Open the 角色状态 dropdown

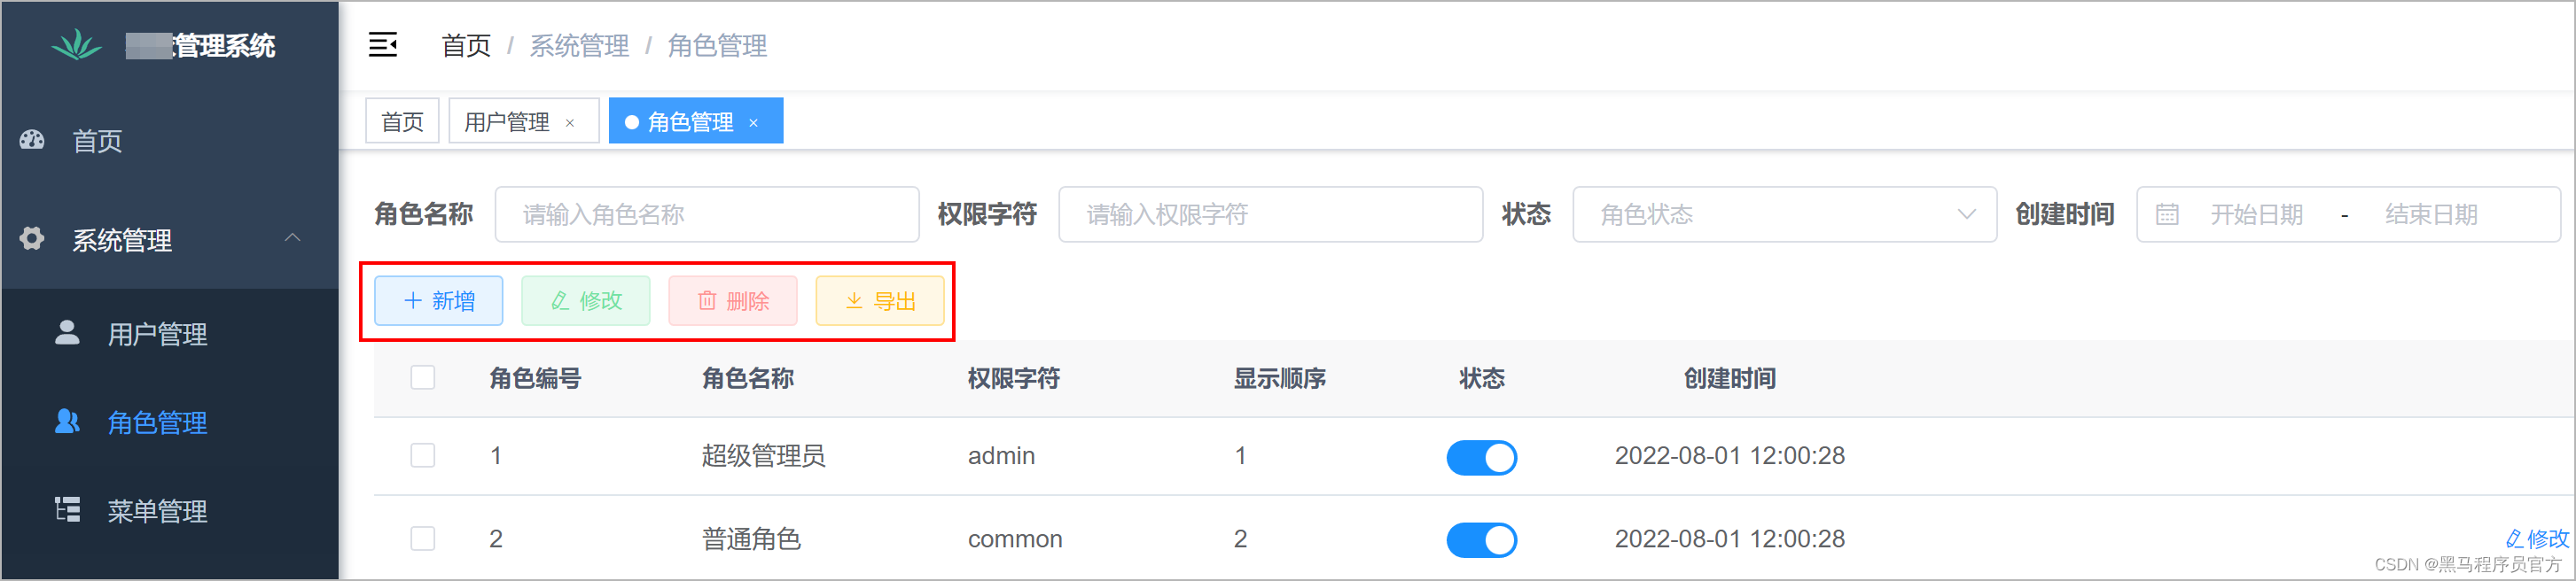click(x=1784, y=213)
